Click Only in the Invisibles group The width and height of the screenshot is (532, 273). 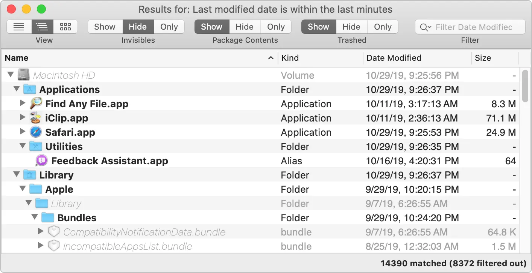click(x=169, y=27)
